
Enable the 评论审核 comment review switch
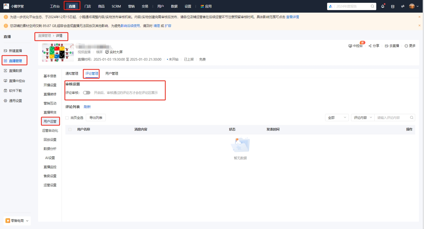tap(87, 93)
